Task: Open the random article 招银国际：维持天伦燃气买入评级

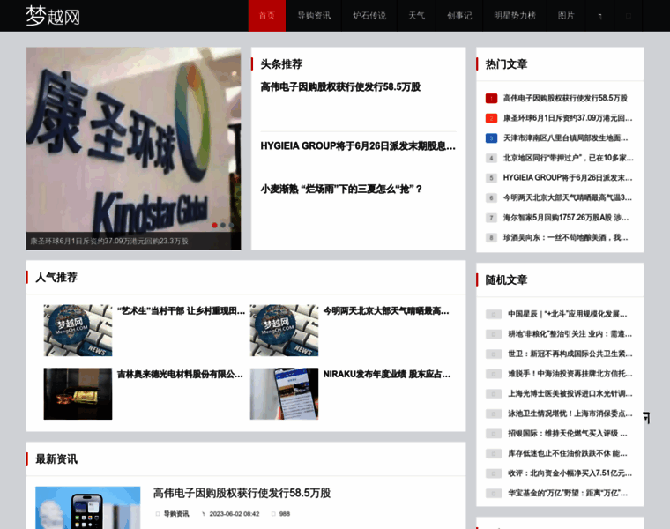Action: click(568, 433)
